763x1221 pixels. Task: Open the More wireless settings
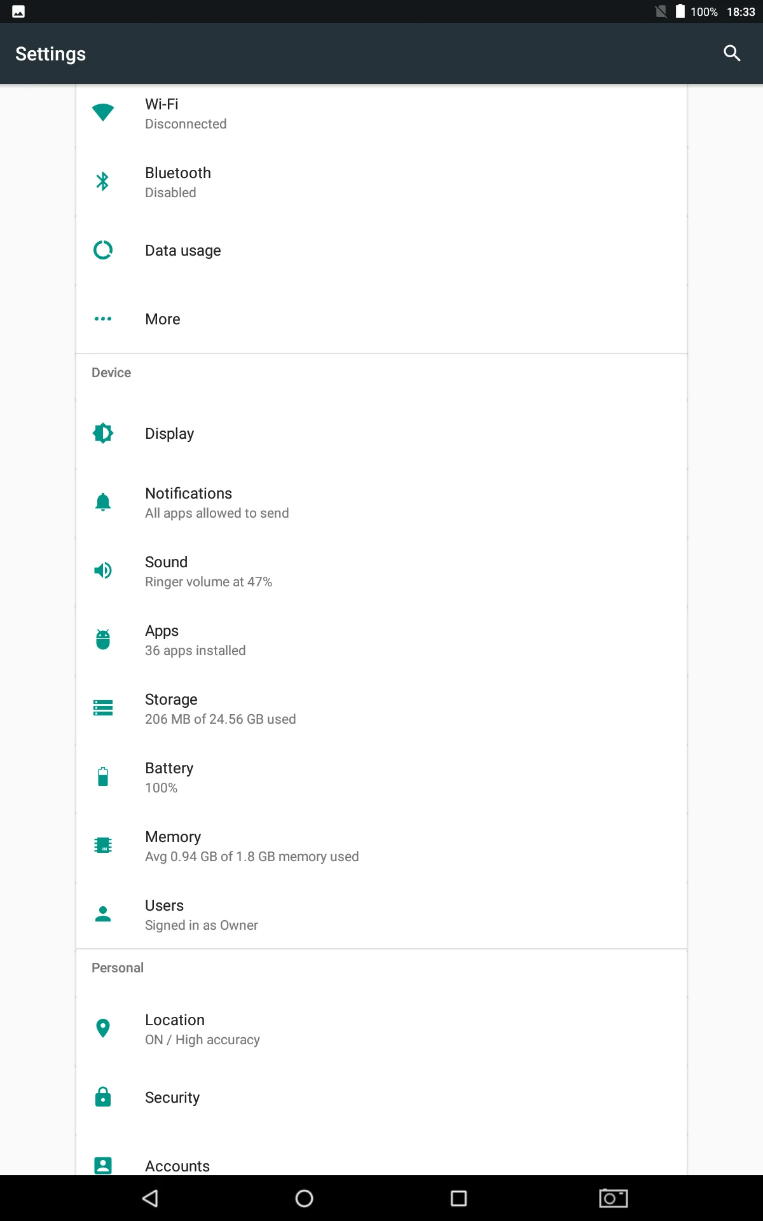click(381, 319)
